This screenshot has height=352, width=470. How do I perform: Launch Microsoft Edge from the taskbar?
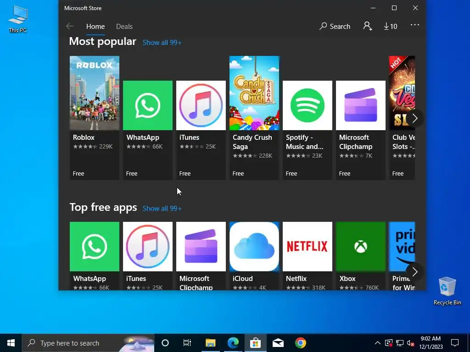[x=233, y=343]
